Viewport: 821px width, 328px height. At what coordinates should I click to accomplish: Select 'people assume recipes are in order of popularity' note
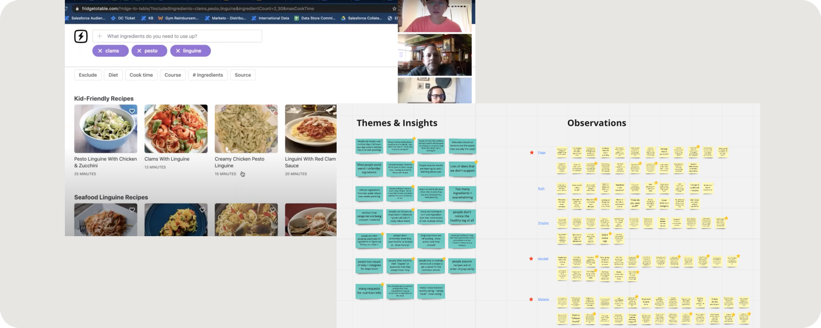(462, 265)
